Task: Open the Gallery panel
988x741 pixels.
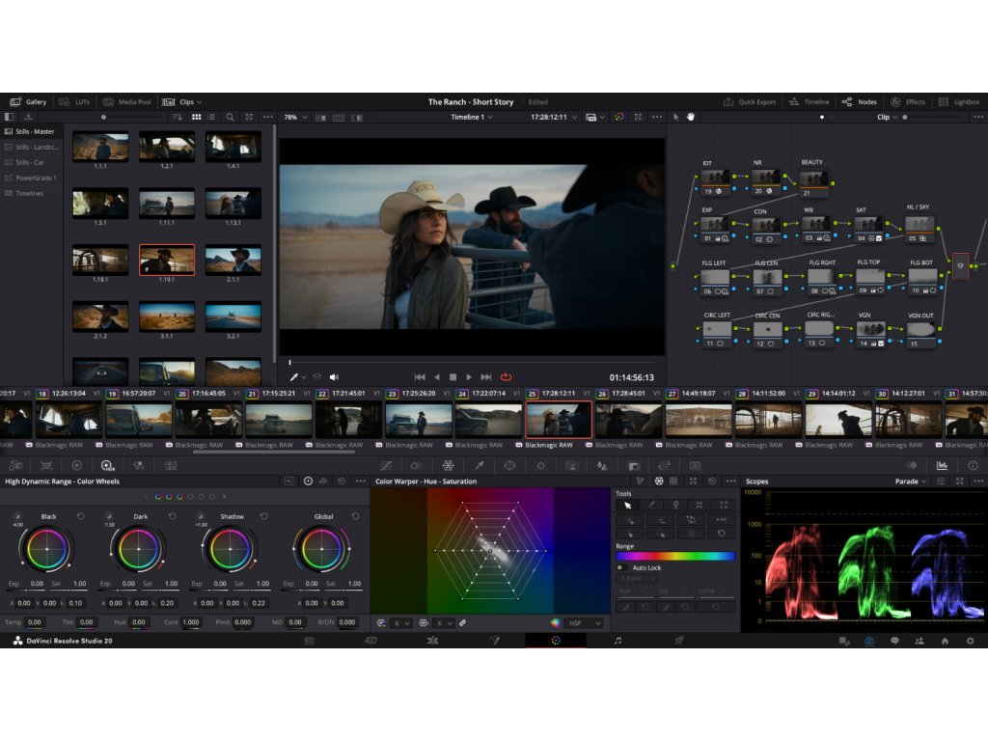Action: coord(29,101)
